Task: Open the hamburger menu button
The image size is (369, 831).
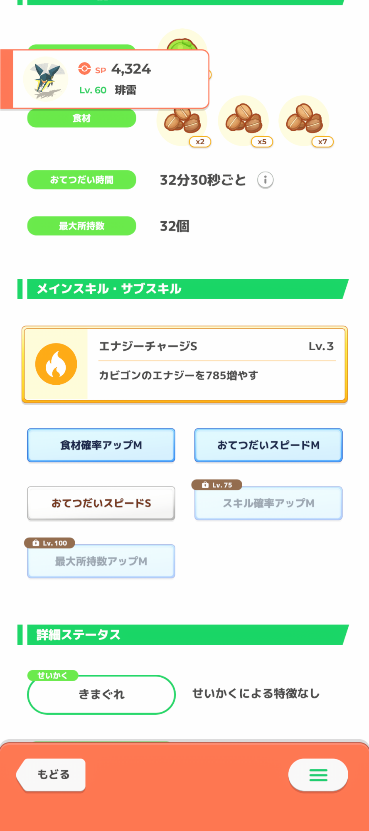Action: point(318,775)
